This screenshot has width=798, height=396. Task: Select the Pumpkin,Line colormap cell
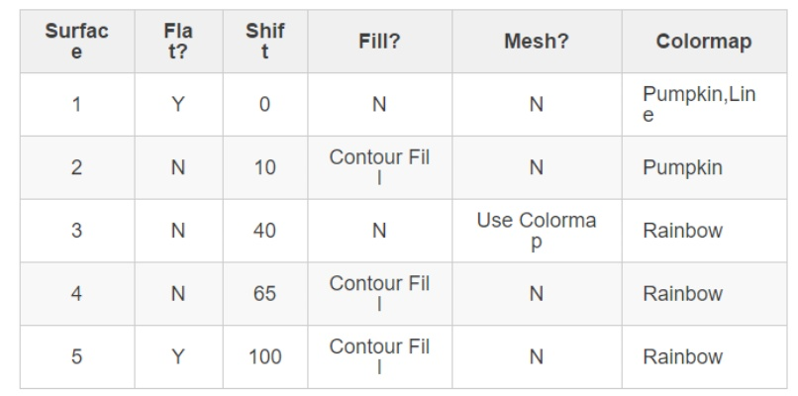704,104
